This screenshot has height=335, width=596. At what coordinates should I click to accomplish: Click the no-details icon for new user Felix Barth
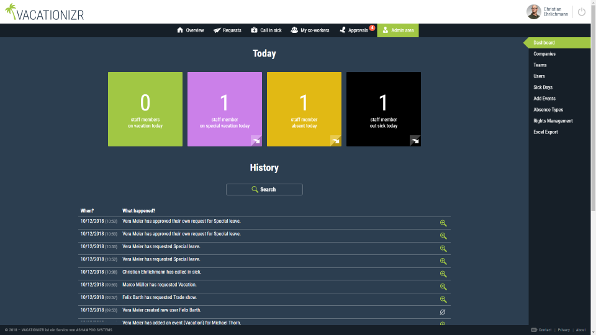443,312
